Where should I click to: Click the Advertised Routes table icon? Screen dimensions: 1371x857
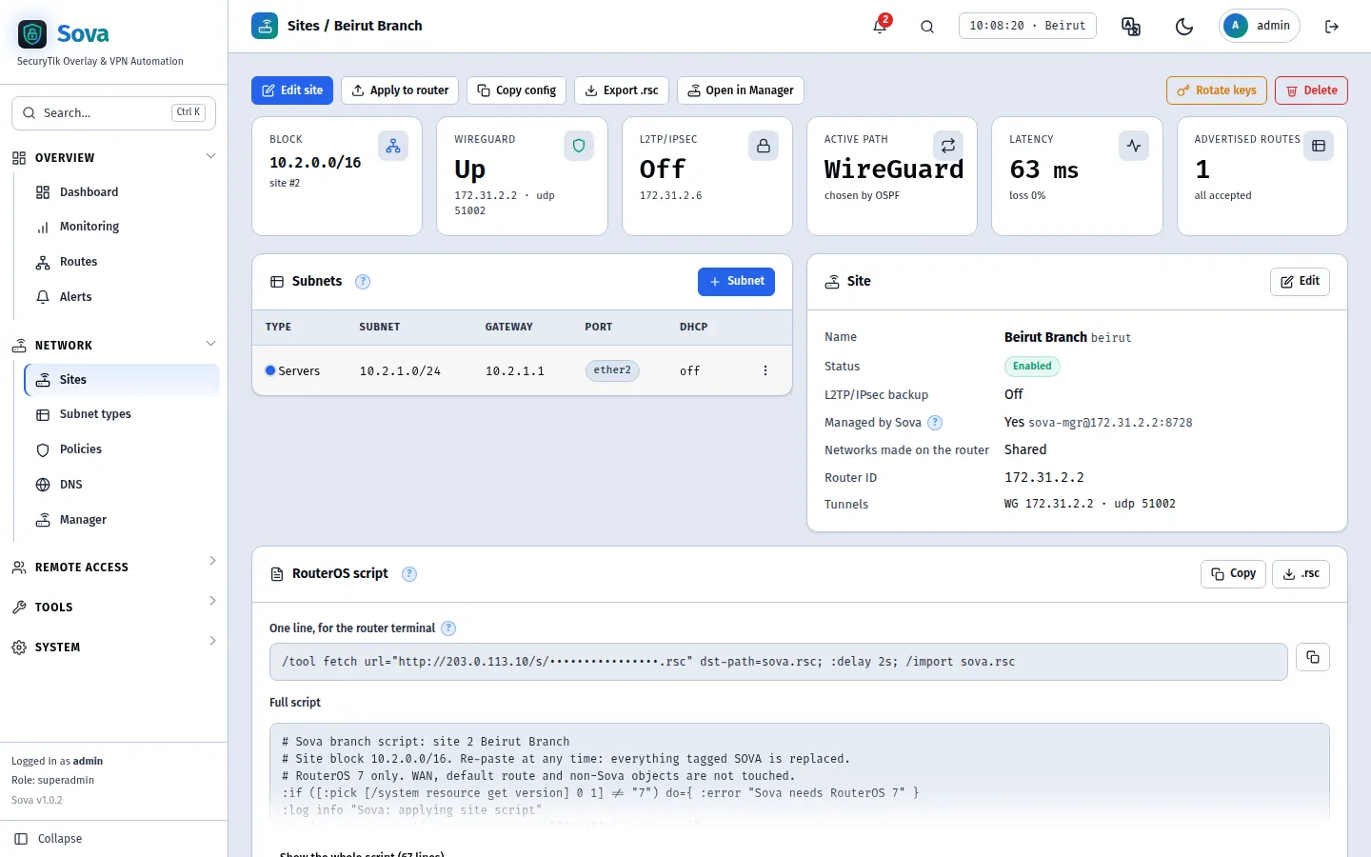pos(1319,146)
